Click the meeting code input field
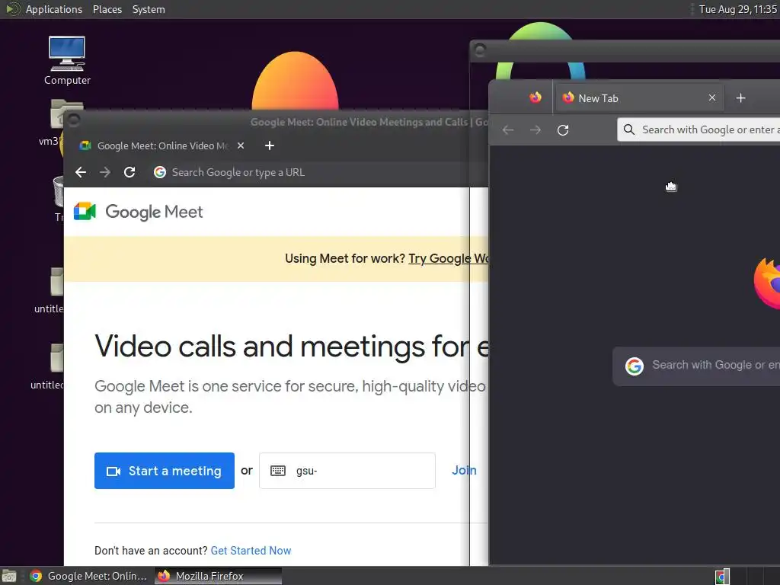The height and width of the screenshot is (585, 780). pyautogui.click(x=347, y=471)
